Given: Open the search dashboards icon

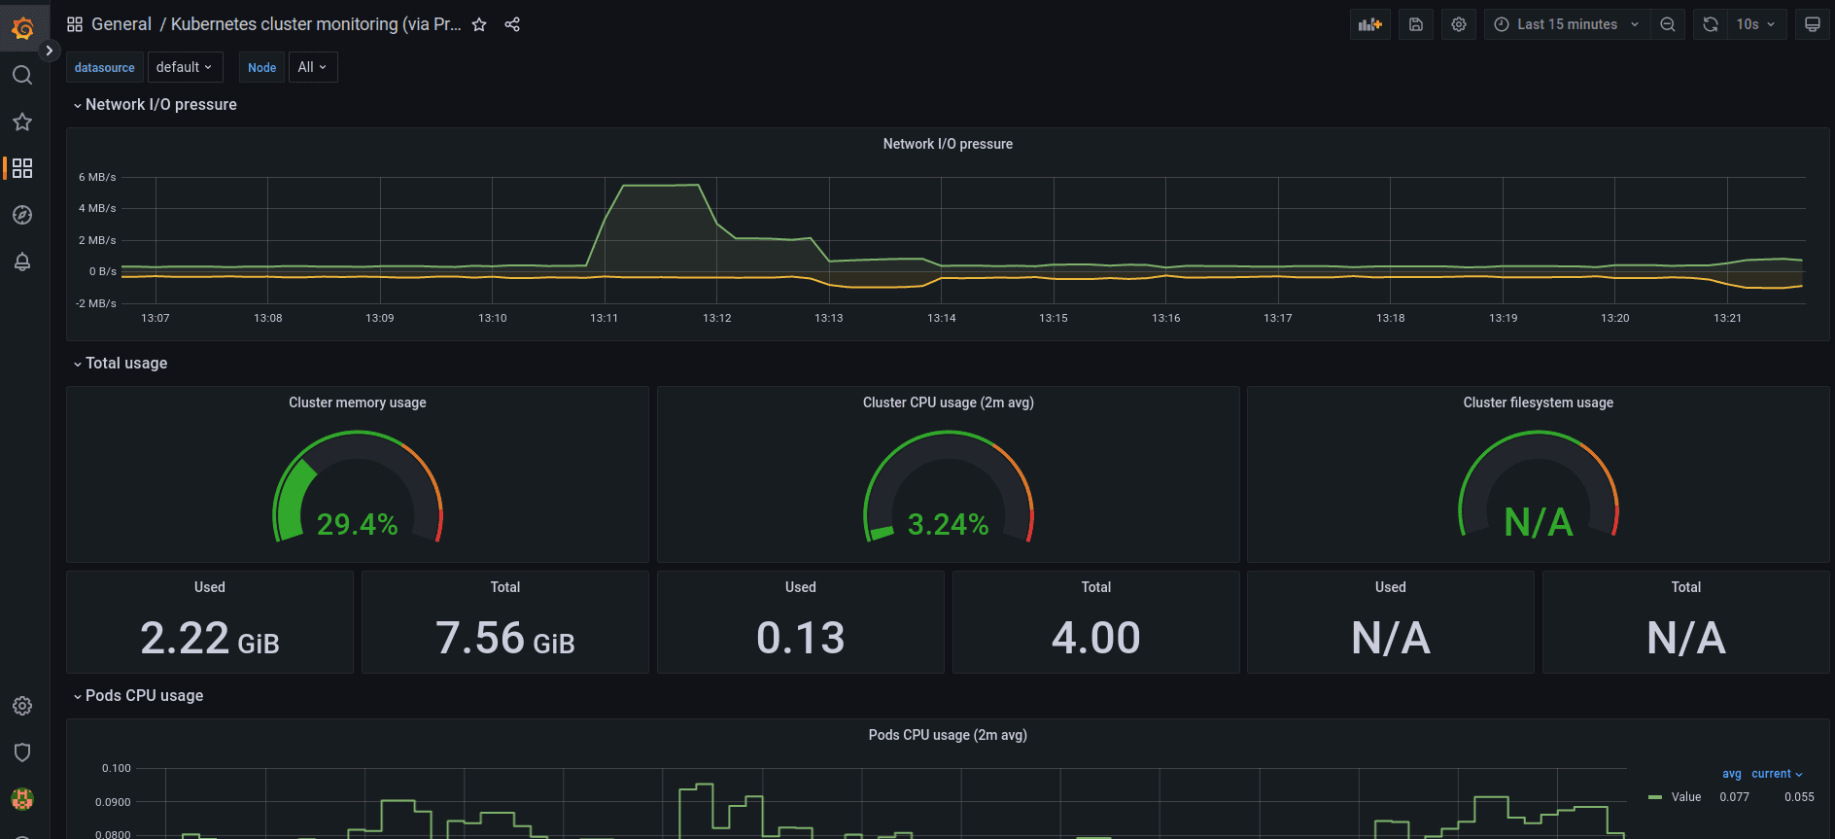Looking at the screenshot, I should click(x=22, y=75).
